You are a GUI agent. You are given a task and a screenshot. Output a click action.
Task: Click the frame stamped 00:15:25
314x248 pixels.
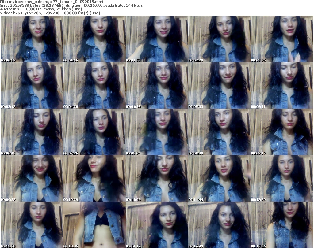click(x=282, y=225)
